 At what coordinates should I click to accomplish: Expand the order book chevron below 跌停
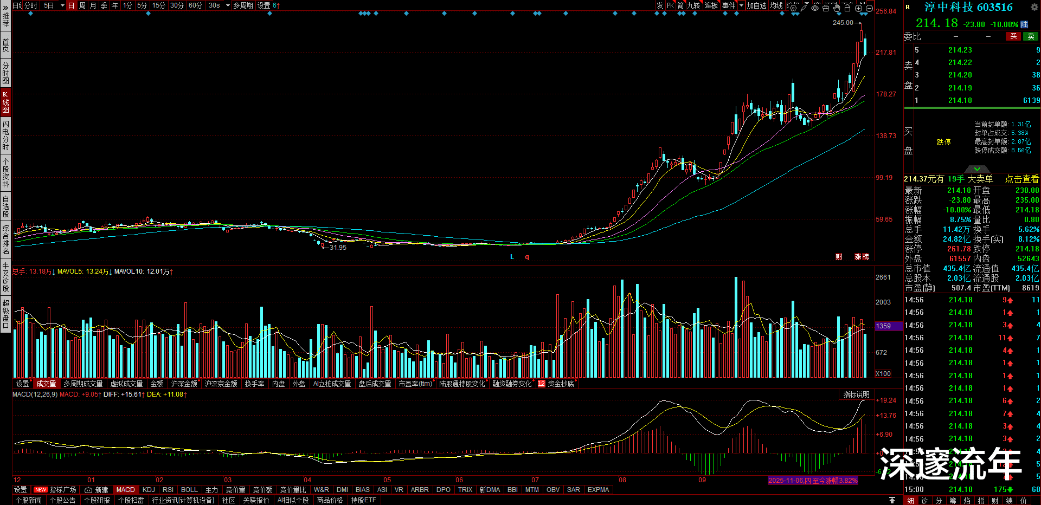[x=978, y=169]
